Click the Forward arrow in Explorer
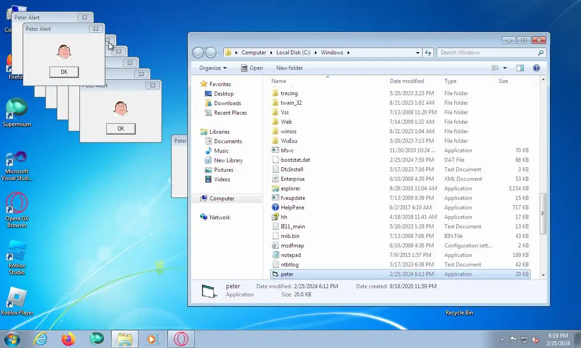The width and height of the screenshot is (581, 348). click(211, 53)
